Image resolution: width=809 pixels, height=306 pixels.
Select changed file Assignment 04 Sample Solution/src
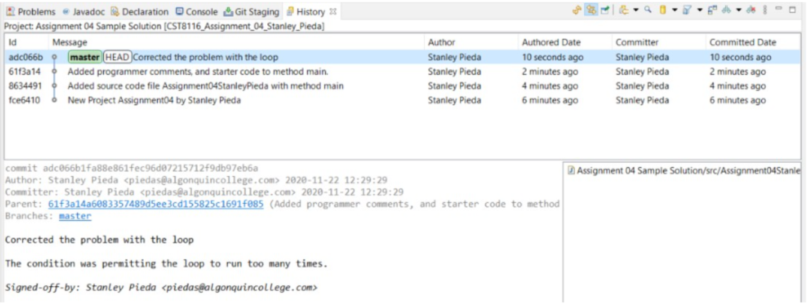coord(683,171)
